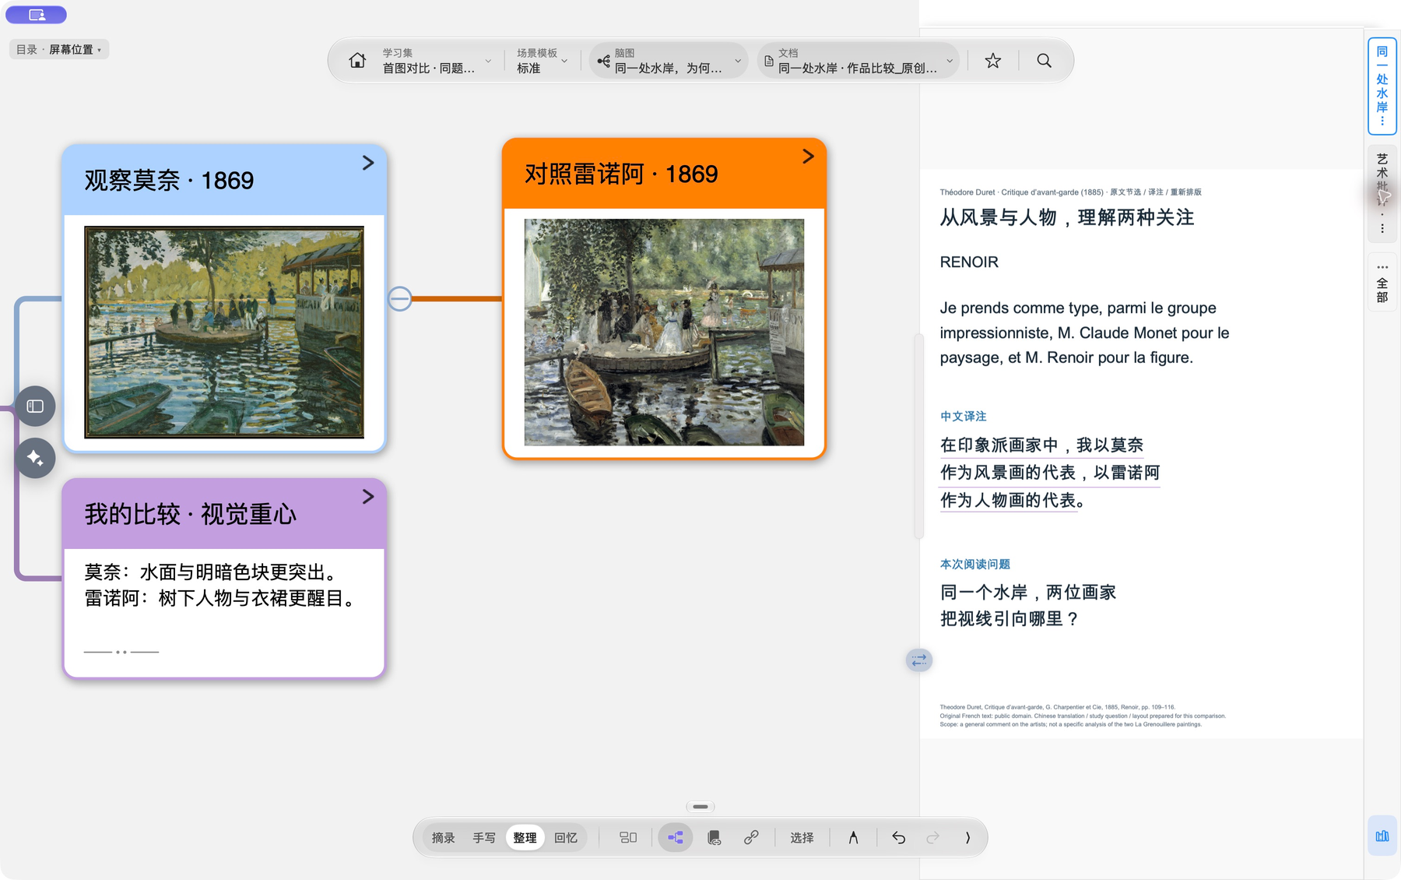Image resolution: width=1401 pixels, height=880 pixels.
Task: Activate the mind map structure icon
Action: (675, 838)
